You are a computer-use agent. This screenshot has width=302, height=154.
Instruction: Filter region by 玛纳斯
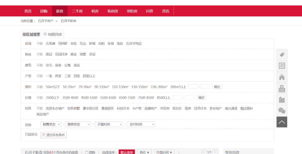tap(63, 44)
